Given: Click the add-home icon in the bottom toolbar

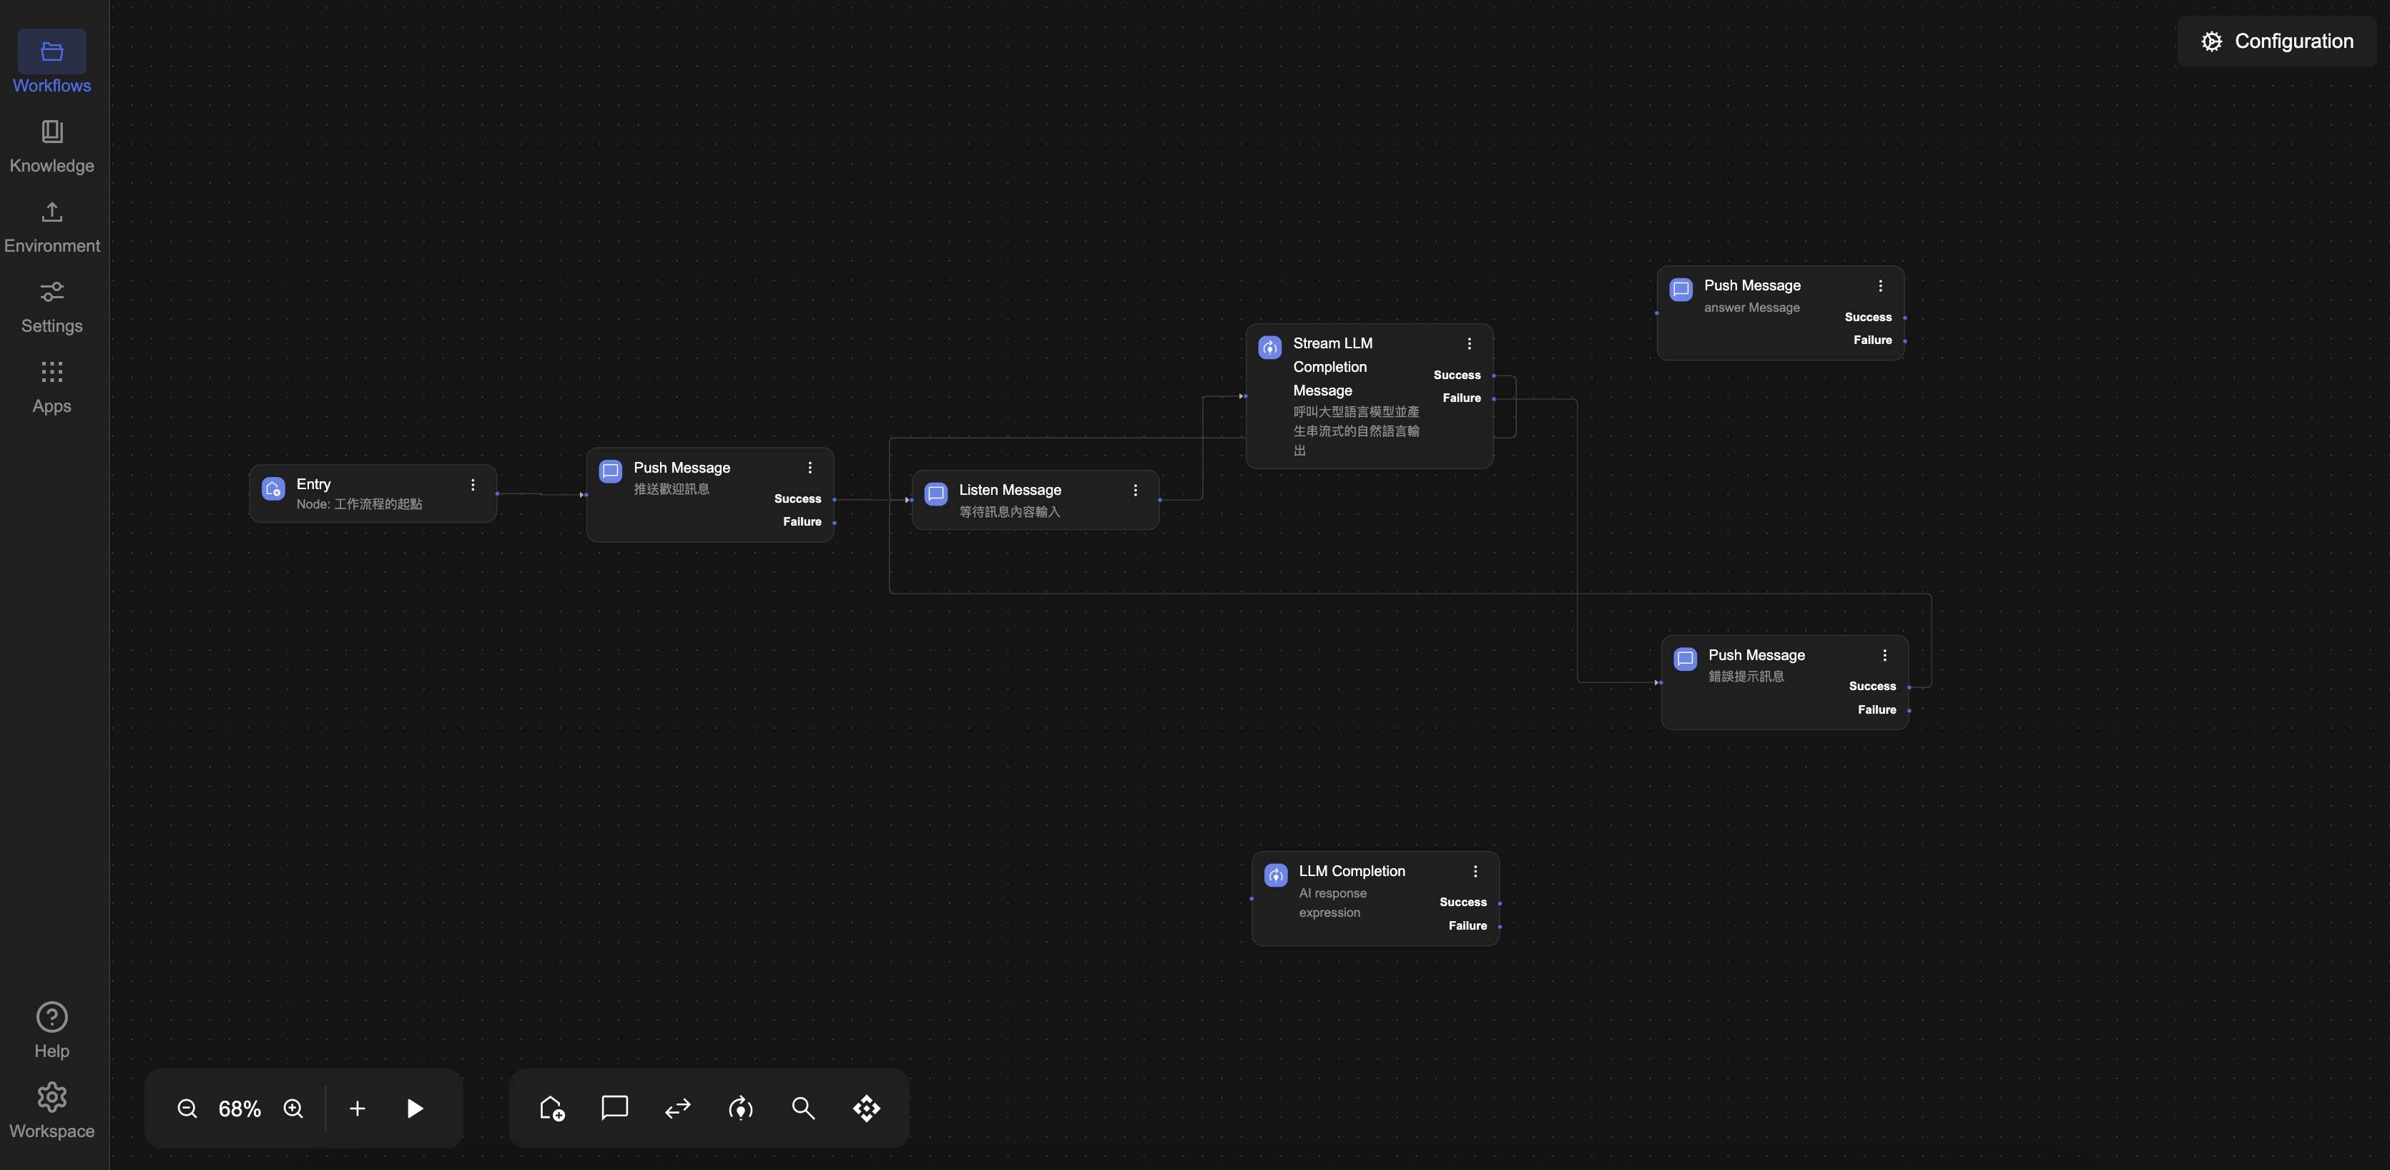Looking at the screenshot, I should coord(552,1108).
